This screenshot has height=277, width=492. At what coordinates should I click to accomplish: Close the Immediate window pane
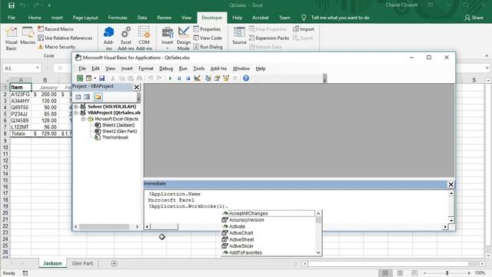coord(451,185)
